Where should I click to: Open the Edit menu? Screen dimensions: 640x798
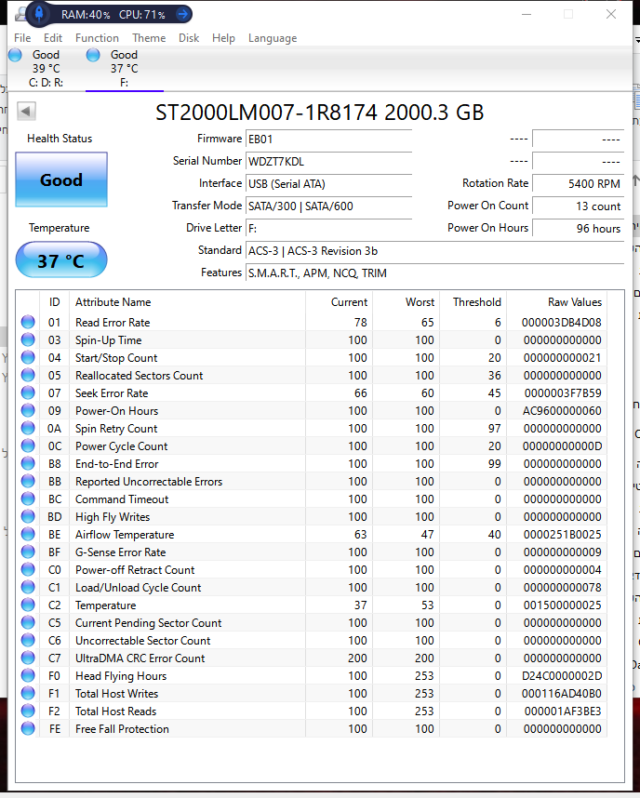click(x=53, y=38)
